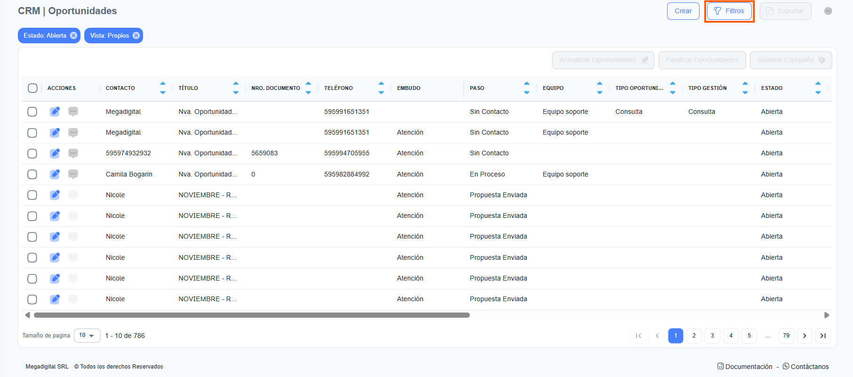853x377 pixels.
Task: Click edit icon for Camila Bogarin row
Action: click(55, 174)
